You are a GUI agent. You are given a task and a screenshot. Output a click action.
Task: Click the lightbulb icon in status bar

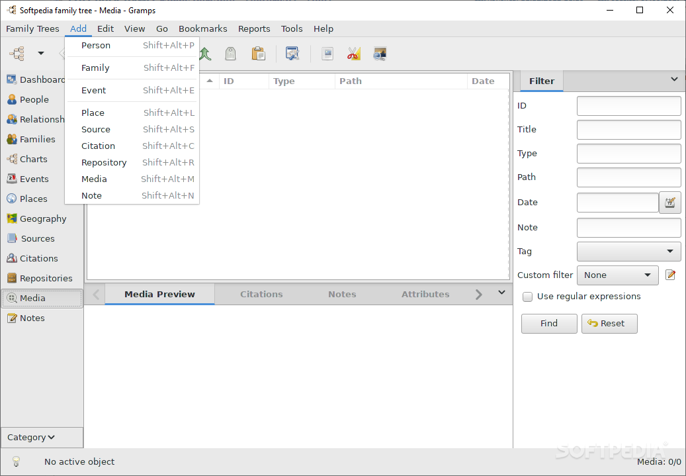16,461
